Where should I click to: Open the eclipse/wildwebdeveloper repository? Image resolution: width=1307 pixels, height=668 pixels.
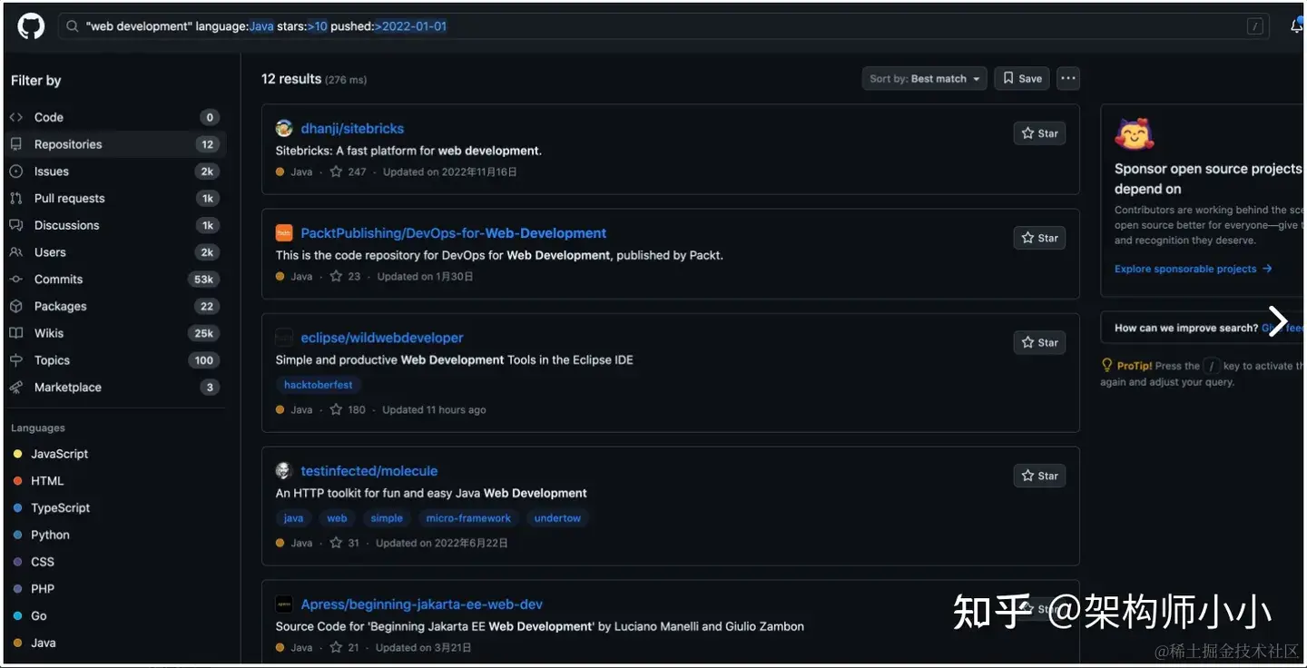click(x=382, y=338)
